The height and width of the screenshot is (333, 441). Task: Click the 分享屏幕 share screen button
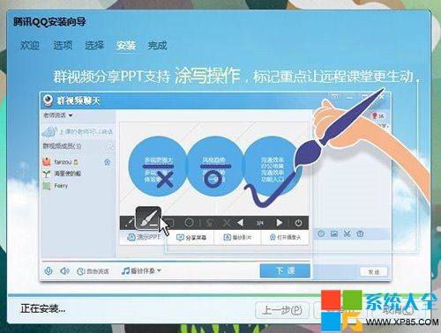tap(191, 237)
